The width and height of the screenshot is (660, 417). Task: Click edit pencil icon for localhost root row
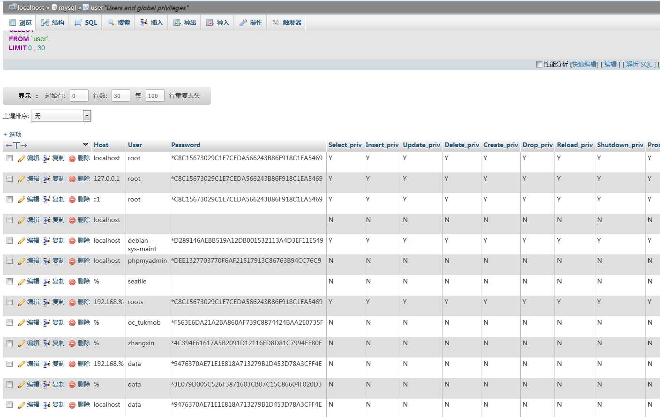22,158
